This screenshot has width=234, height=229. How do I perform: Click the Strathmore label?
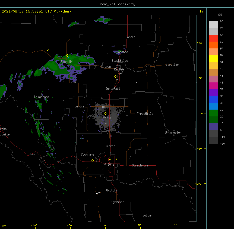pyautogui.click(x=140, y=165)
